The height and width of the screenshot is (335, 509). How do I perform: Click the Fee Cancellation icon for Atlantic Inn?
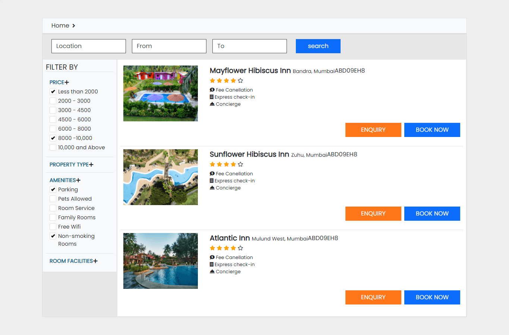pos(213,257)
